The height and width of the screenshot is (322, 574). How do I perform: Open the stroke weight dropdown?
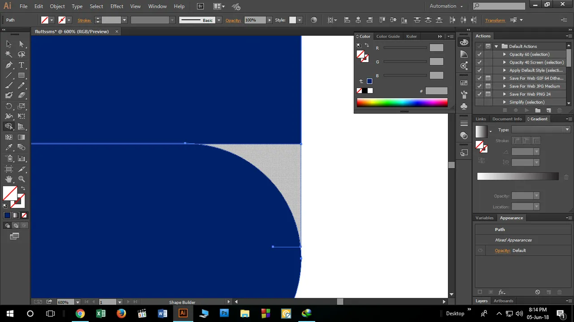tap(124, 20)
